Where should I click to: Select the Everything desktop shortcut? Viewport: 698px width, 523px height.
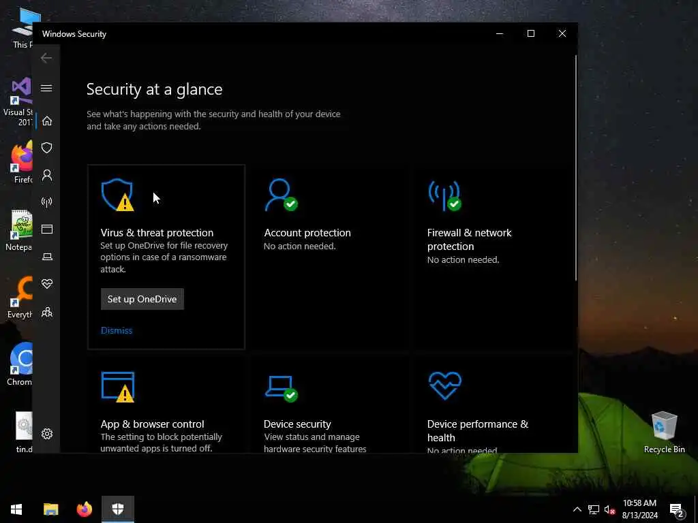pos(20,298)
